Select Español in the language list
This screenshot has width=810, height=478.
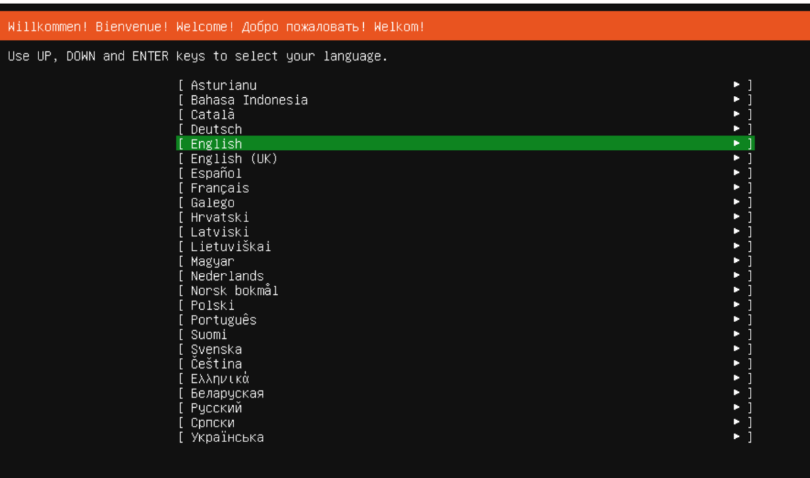pyautogui.click(x=465, y=174)
